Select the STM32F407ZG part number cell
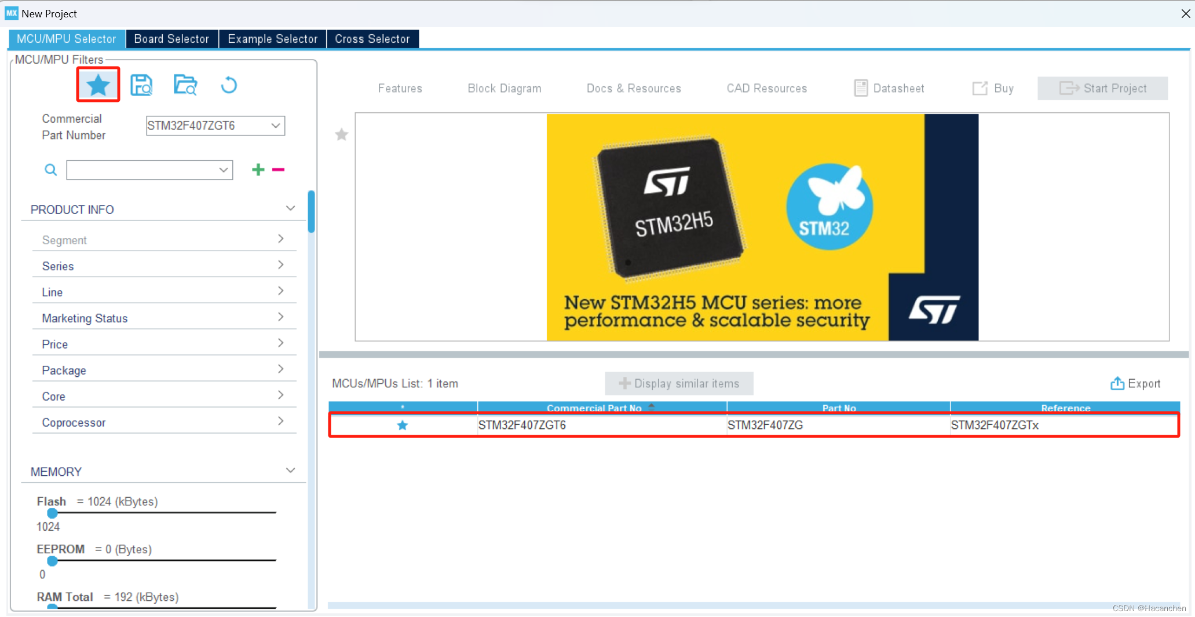1195x617 pixels. pos(839,425)
